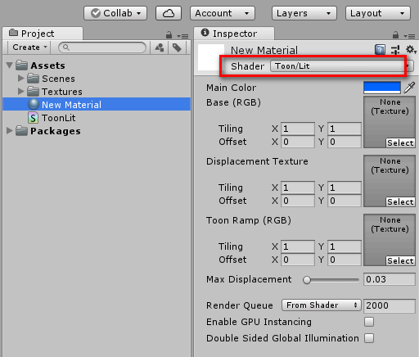Click the Project search field
The width and height of the screenshot is (419, 357).
point(102,47)
